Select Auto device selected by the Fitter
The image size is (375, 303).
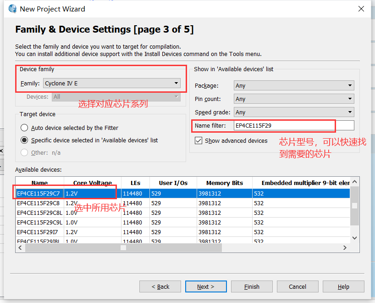pyautogui.click(x=24, y=128)
